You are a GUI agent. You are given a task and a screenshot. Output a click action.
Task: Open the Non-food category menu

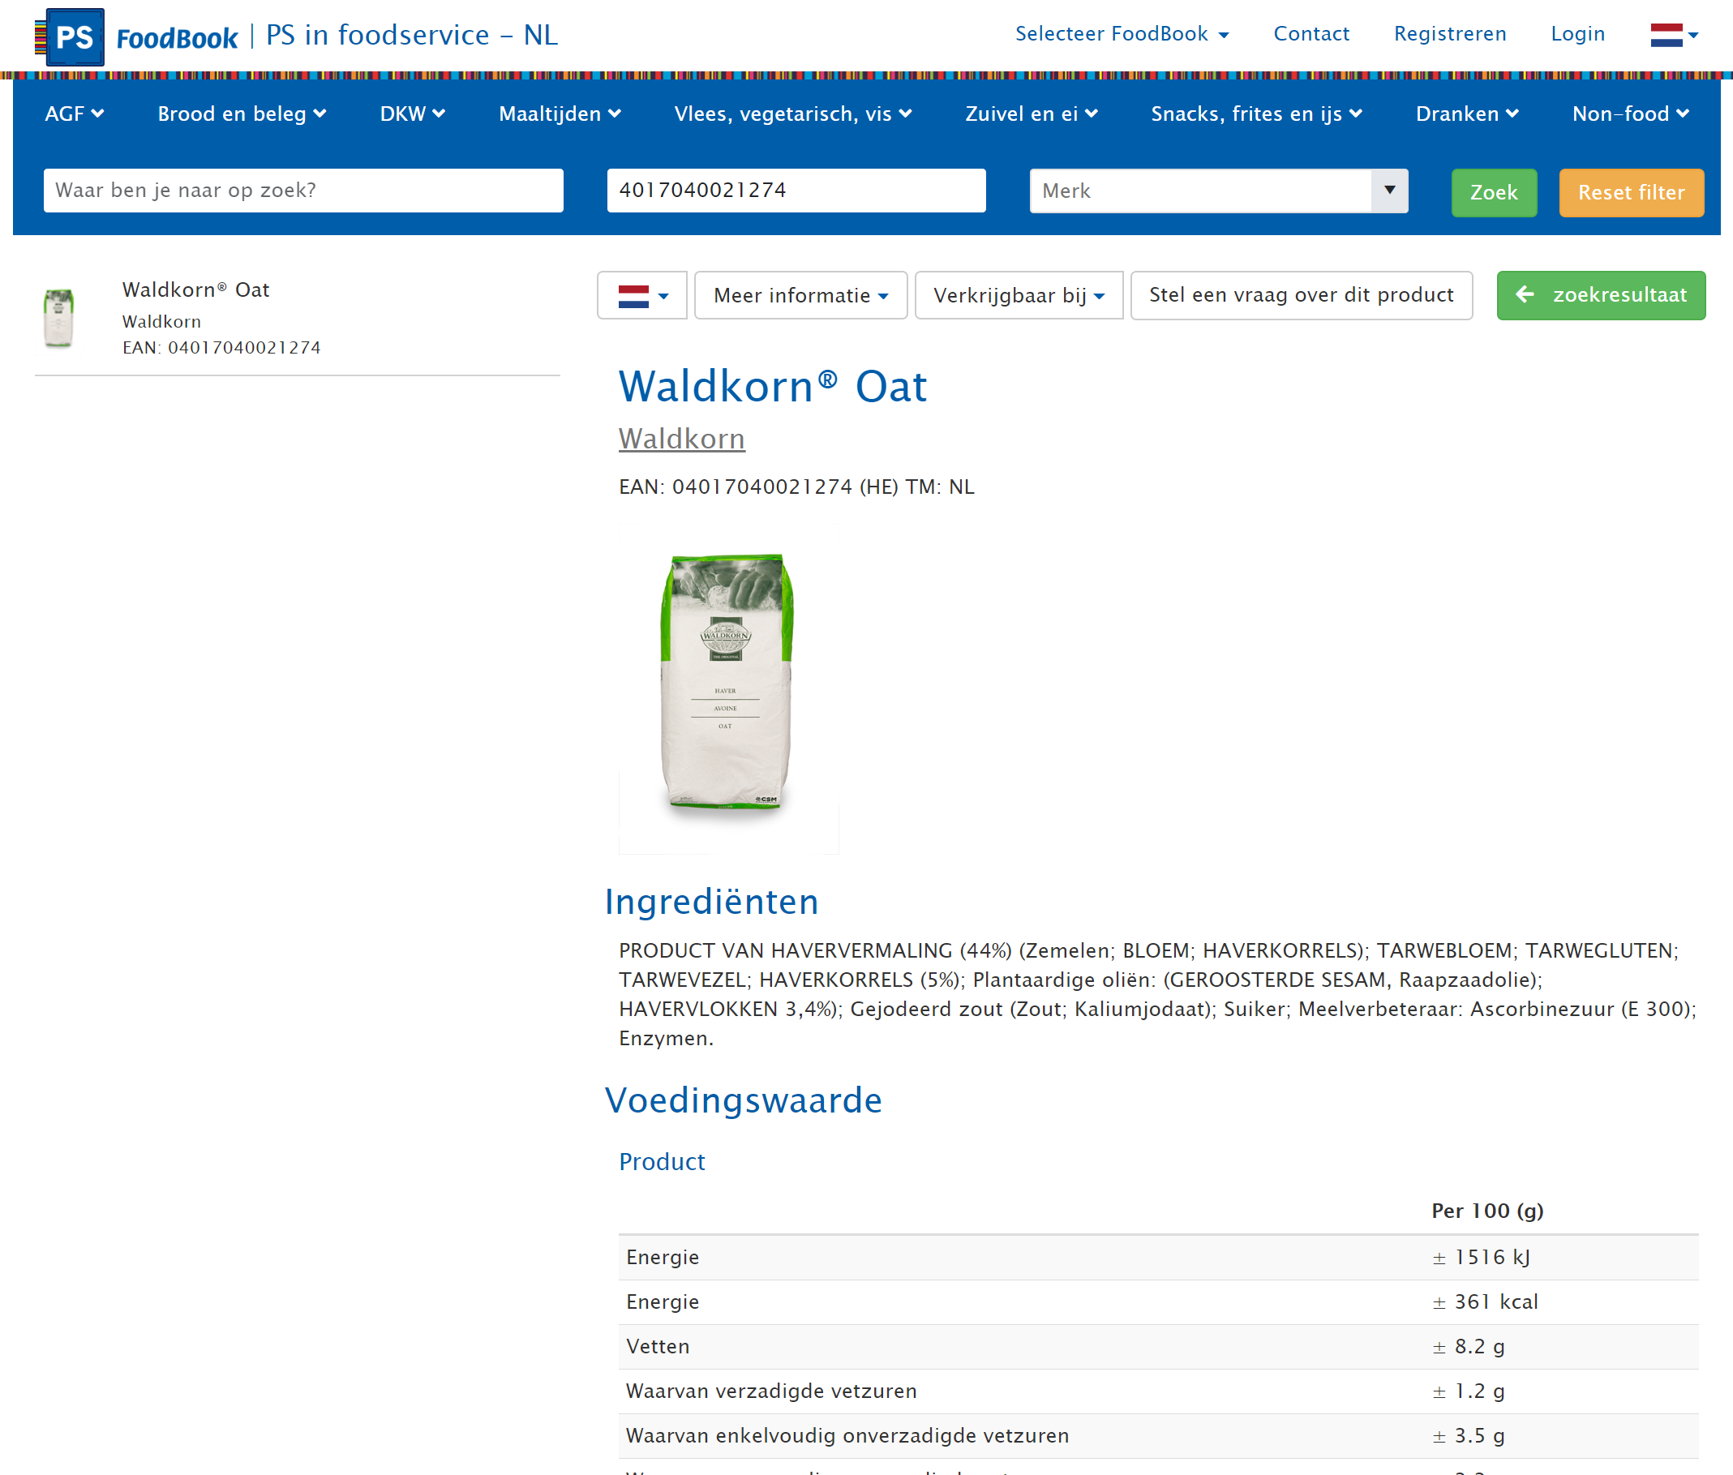1629,114
